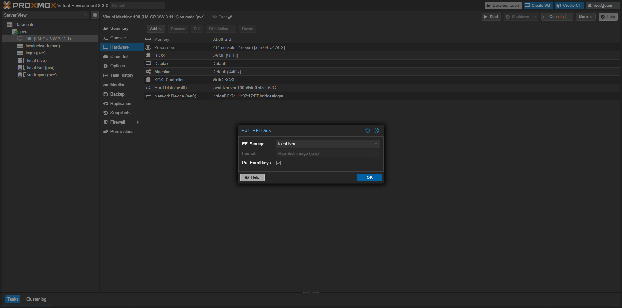Edit VM tags with the pencil icon
The height and width of the screenshot is (308, 622).
[230, 17]
